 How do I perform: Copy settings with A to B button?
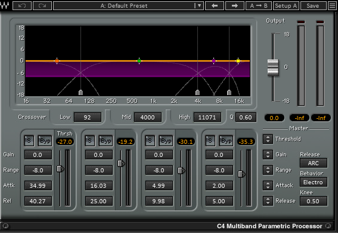tap(259, 5)
